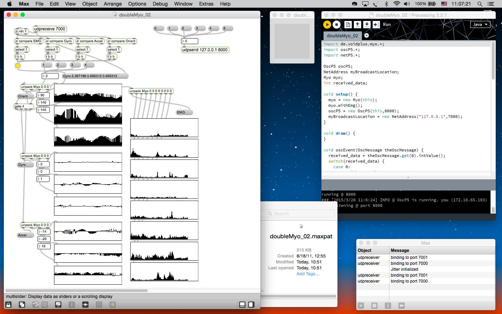Click the Export Application arrow icon
502x314 pixels.
[x=376, y=24]
